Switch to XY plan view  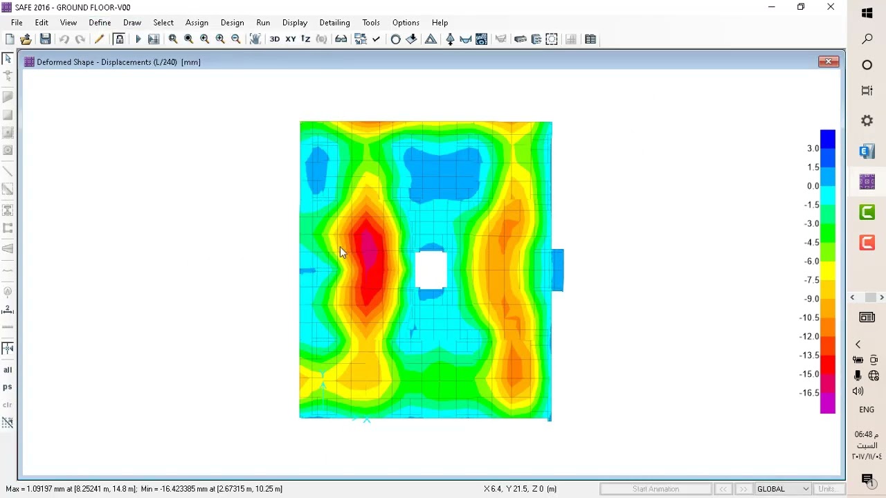291,39
